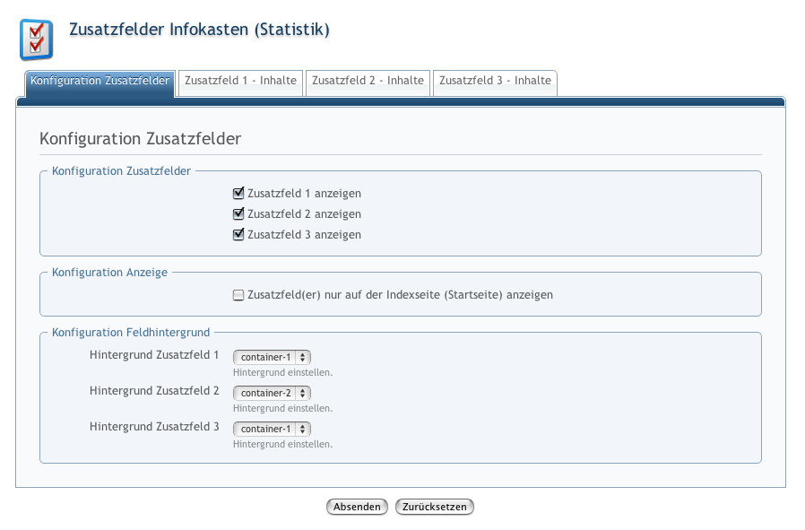805x530 pixels.
Task: Toggle the Zusatzfeld 2 anzeigen checkbox
Action: click(x=238, y=214)
